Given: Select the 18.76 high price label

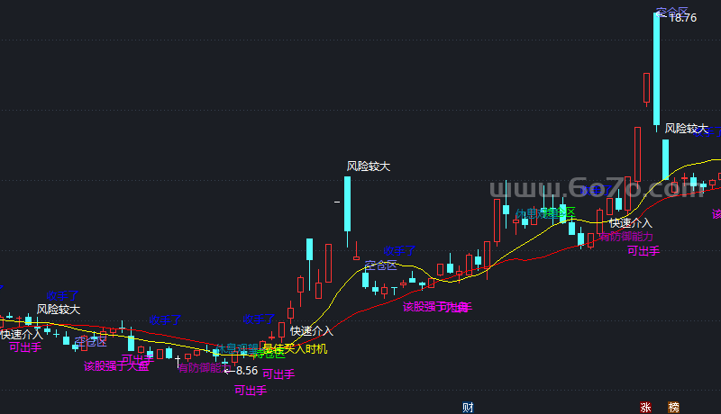Looking at the screenshot, I should tap(683, 18).
